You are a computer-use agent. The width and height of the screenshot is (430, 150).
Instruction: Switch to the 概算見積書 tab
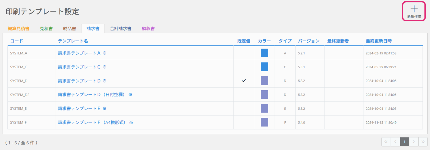click(x=19, y=29)
